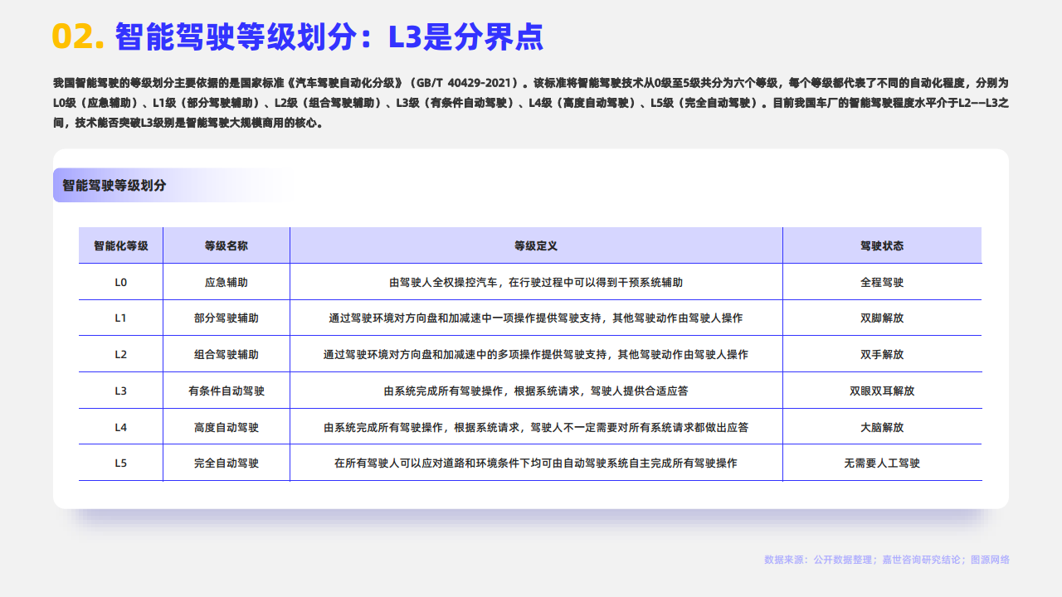Click the '等级定义' column header

pos(536,246)
